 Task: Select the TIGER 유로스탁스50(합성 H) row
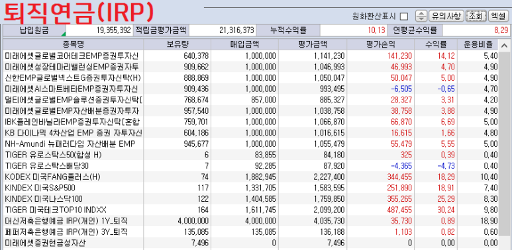(x=250, y=155)
